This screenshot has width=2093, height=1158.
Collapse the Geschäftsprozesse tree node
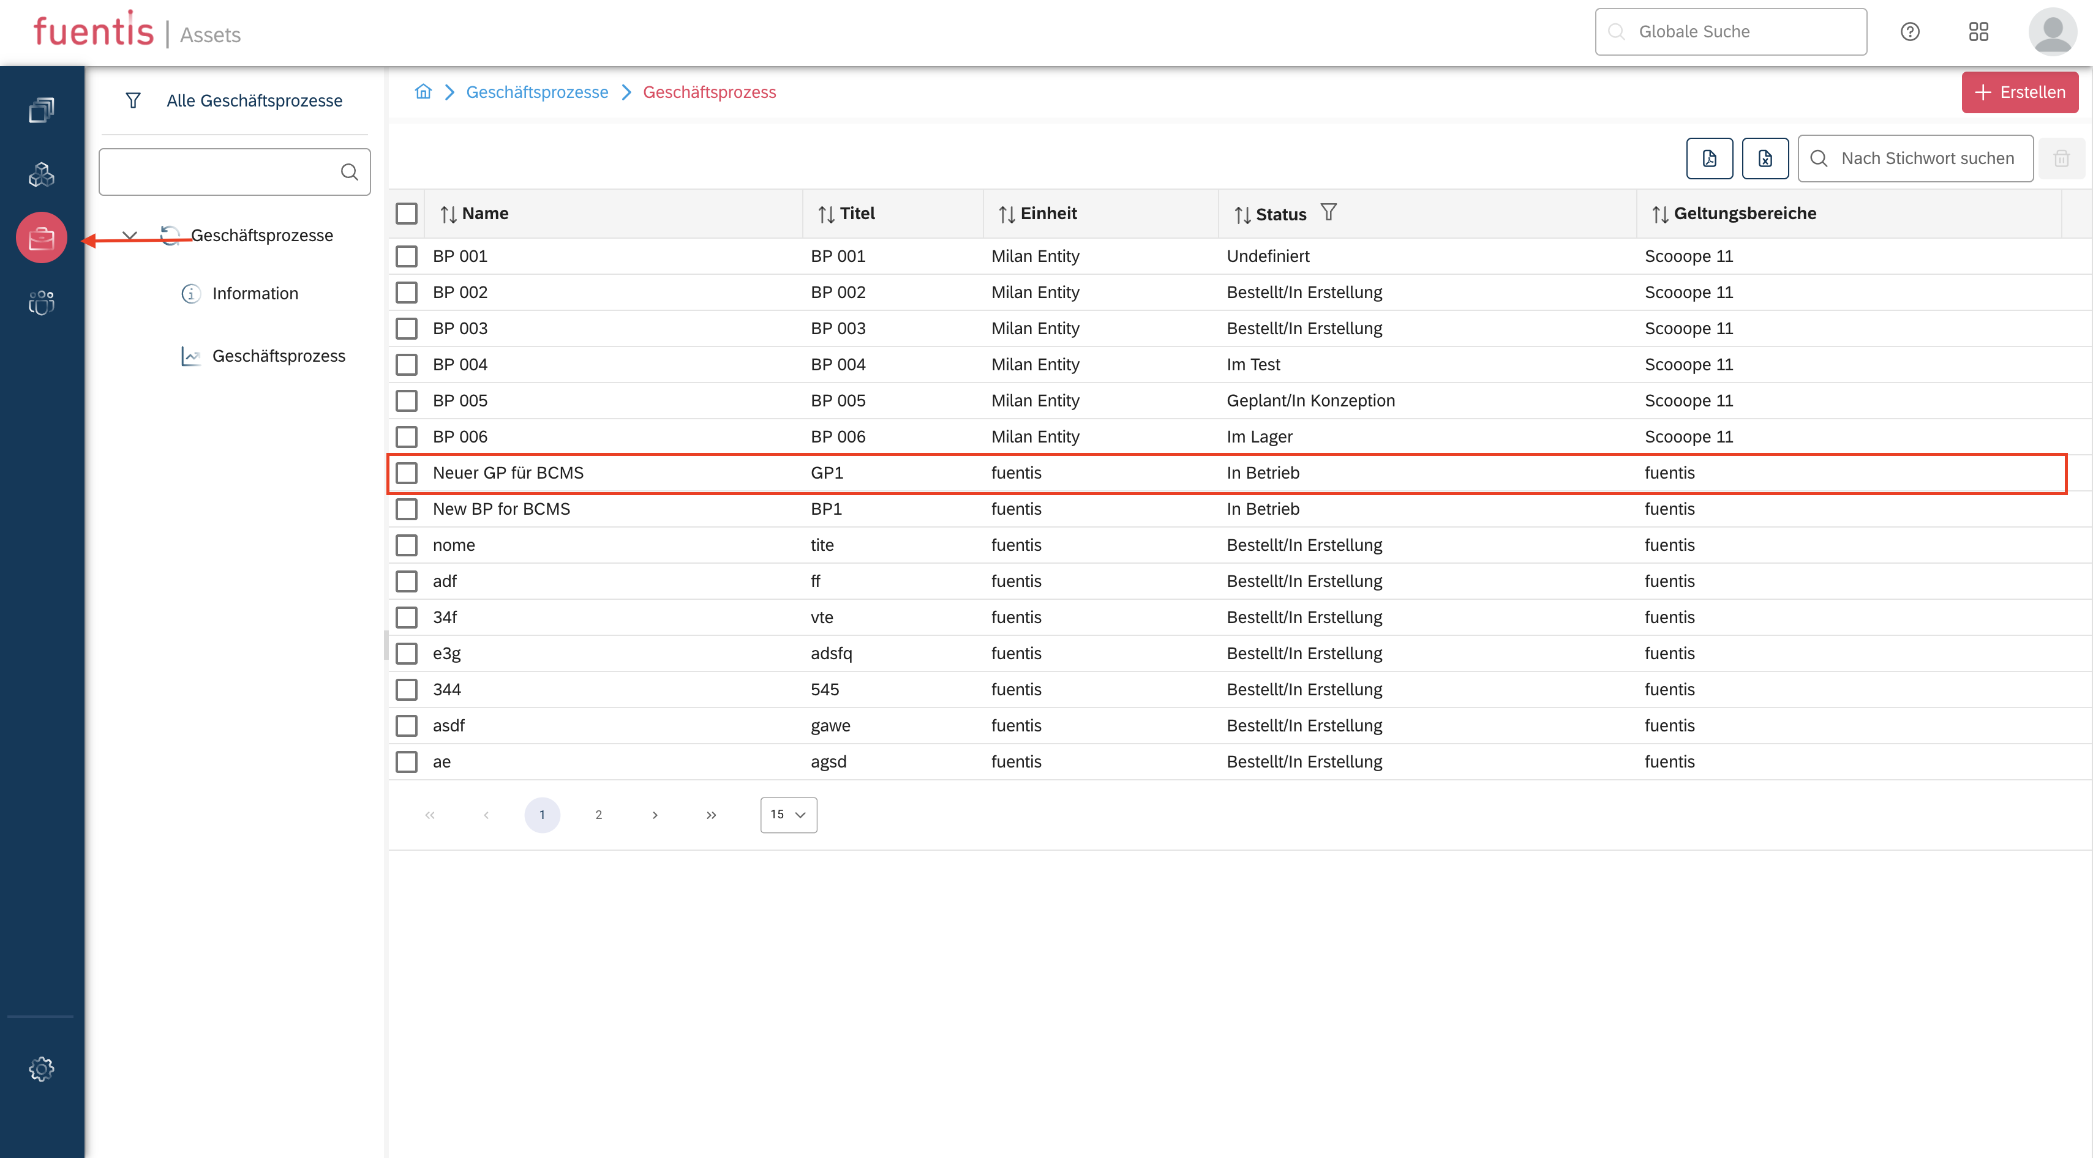pos(129,236)
